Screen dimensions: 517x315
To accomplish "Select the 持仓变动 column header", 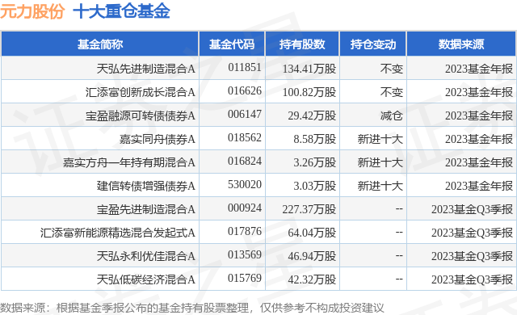I will coord(373,44).
